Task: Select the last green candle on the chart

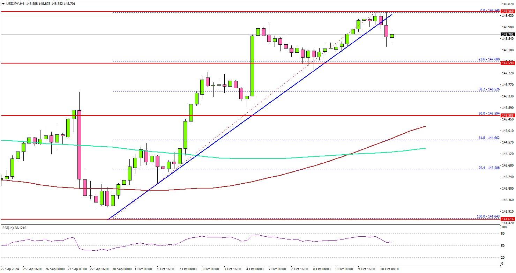Action: tap(392, 36)
